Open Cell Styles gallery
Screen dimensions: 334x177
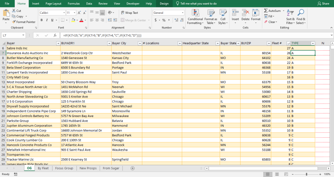click(223, 17)
